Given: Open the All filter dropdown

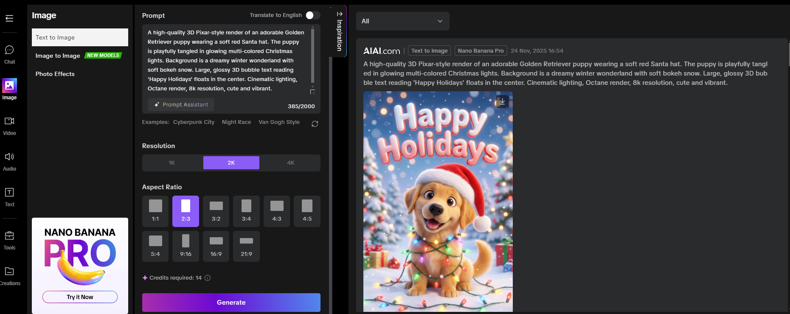Looking at the screenshot, I should tap(402, 21).
